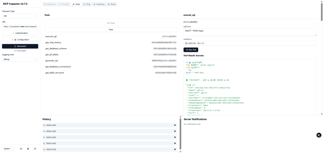The image size is (323, 153).
Task: Open the Roots tab
Action: coord(112,4)
